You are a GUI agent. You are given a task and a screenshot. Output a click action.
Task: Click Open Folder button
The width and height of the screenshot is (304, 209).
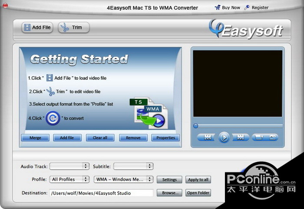click(x=198, y=193)
